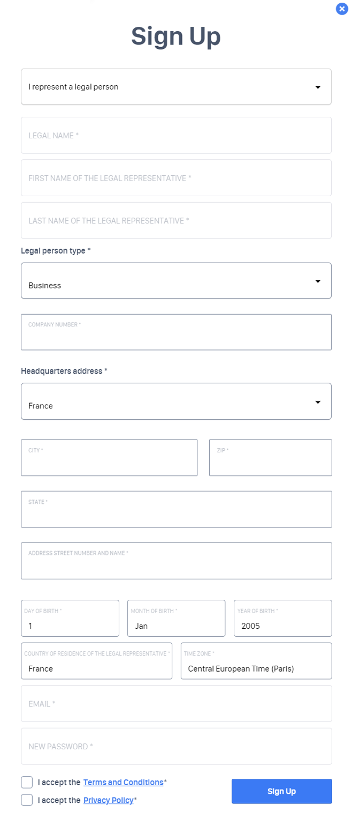This screenshot has width=352, height=826.
Task: Open the Time Zone selector
Action: pyautogui.click(x=256, y=662)
